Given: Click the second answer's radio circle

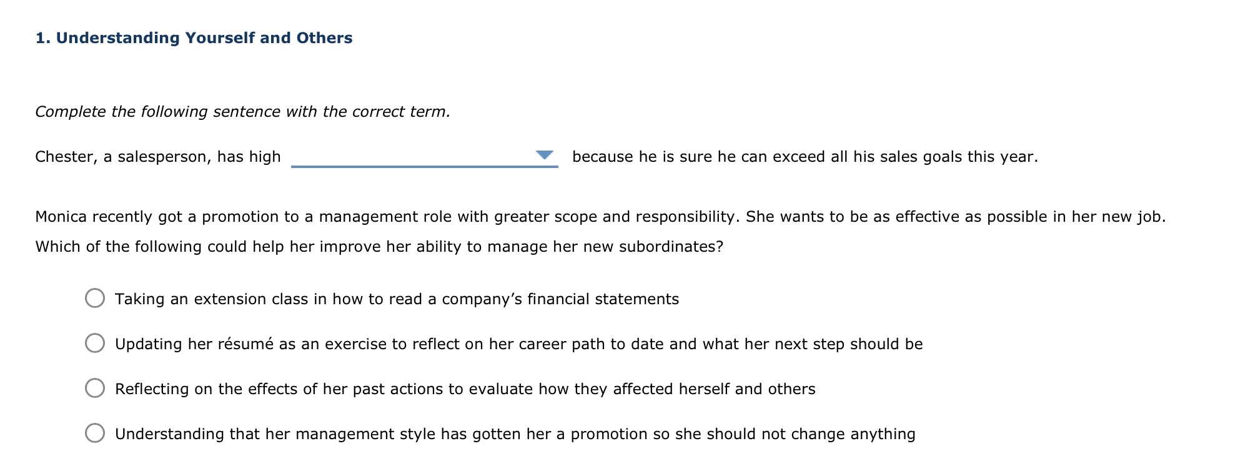Looking at the screenshot, I should point(94,344).
